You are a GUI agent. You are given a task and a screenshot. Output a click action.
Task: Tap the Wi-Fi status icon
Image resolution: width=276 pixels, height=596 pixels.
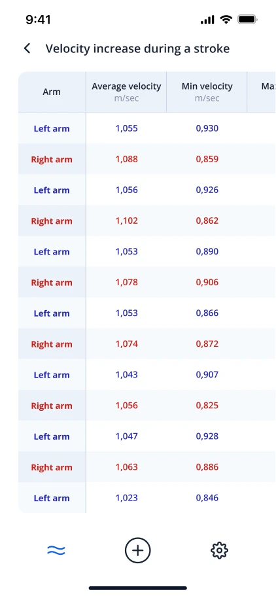226,20
